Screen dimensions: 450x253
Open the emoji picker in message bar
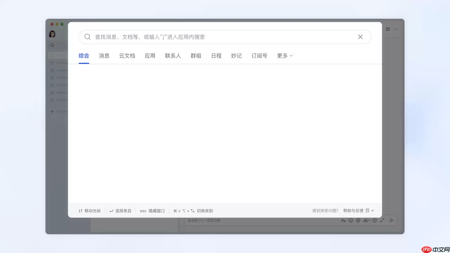point(351,220)
